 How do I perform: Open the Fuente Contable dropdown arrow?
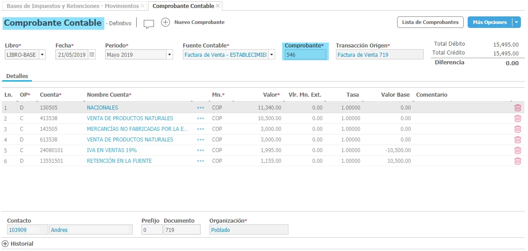(x=271, y=55)
